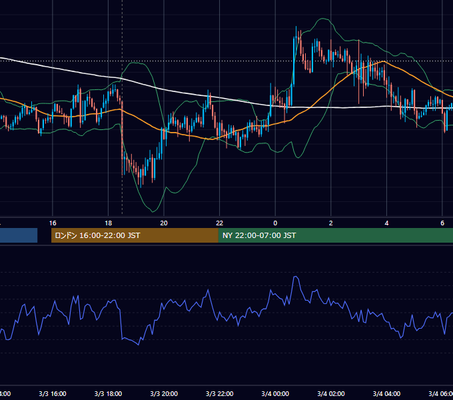The width and height of the screenshot is (453, 400).
Task: Click the '3/4 04:00' date label
Action: click(386, 393)
